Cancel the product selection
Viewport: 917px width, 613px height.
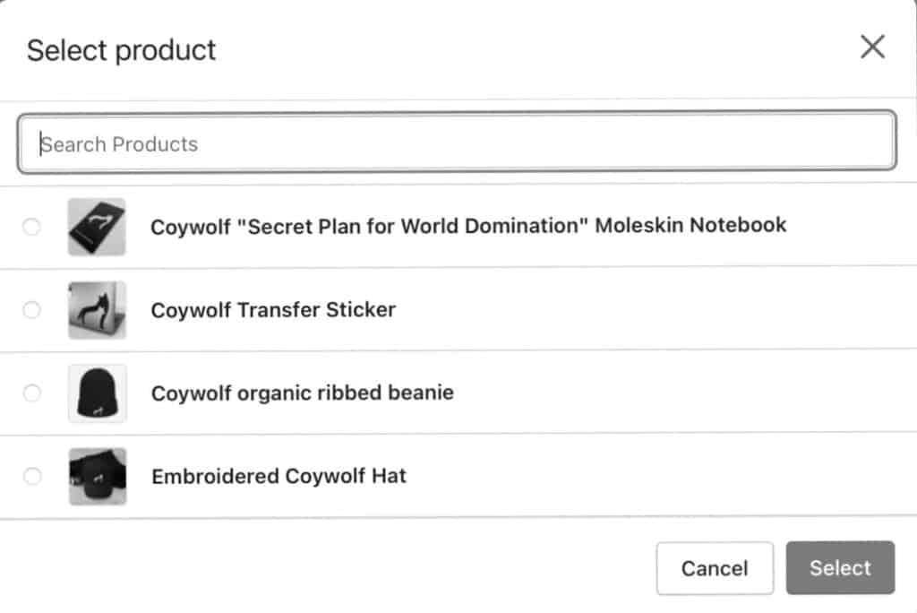(x=715, y=568)
